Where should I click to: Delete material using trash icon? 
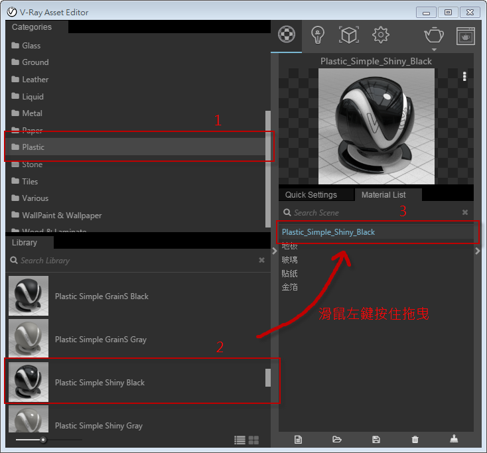tap(415, 439)
